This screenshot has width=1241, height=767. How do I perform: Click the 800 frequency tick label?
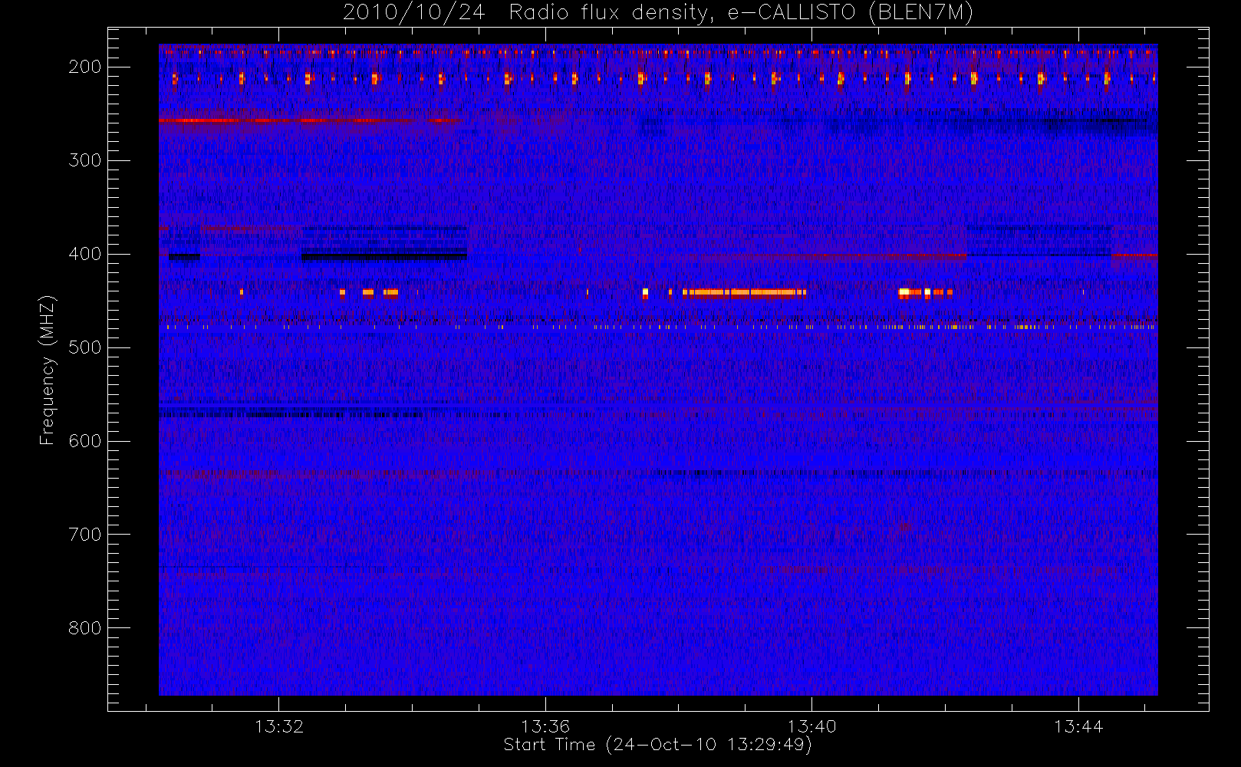click(x=85, y=628)
